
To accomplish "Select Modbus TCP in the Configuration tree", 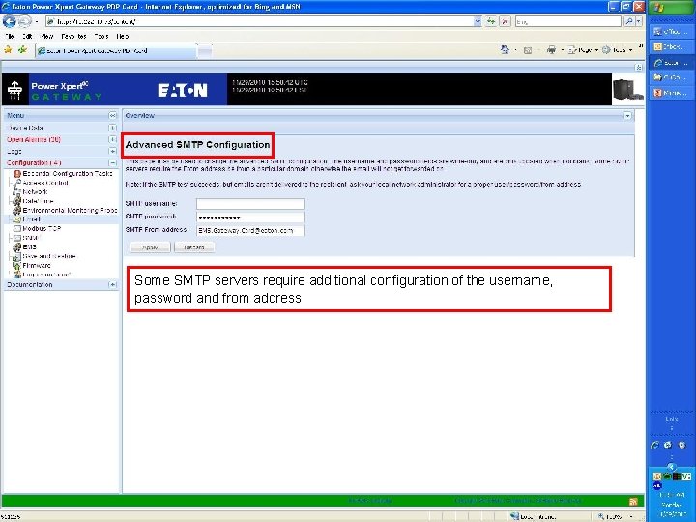I will point(42,228).
